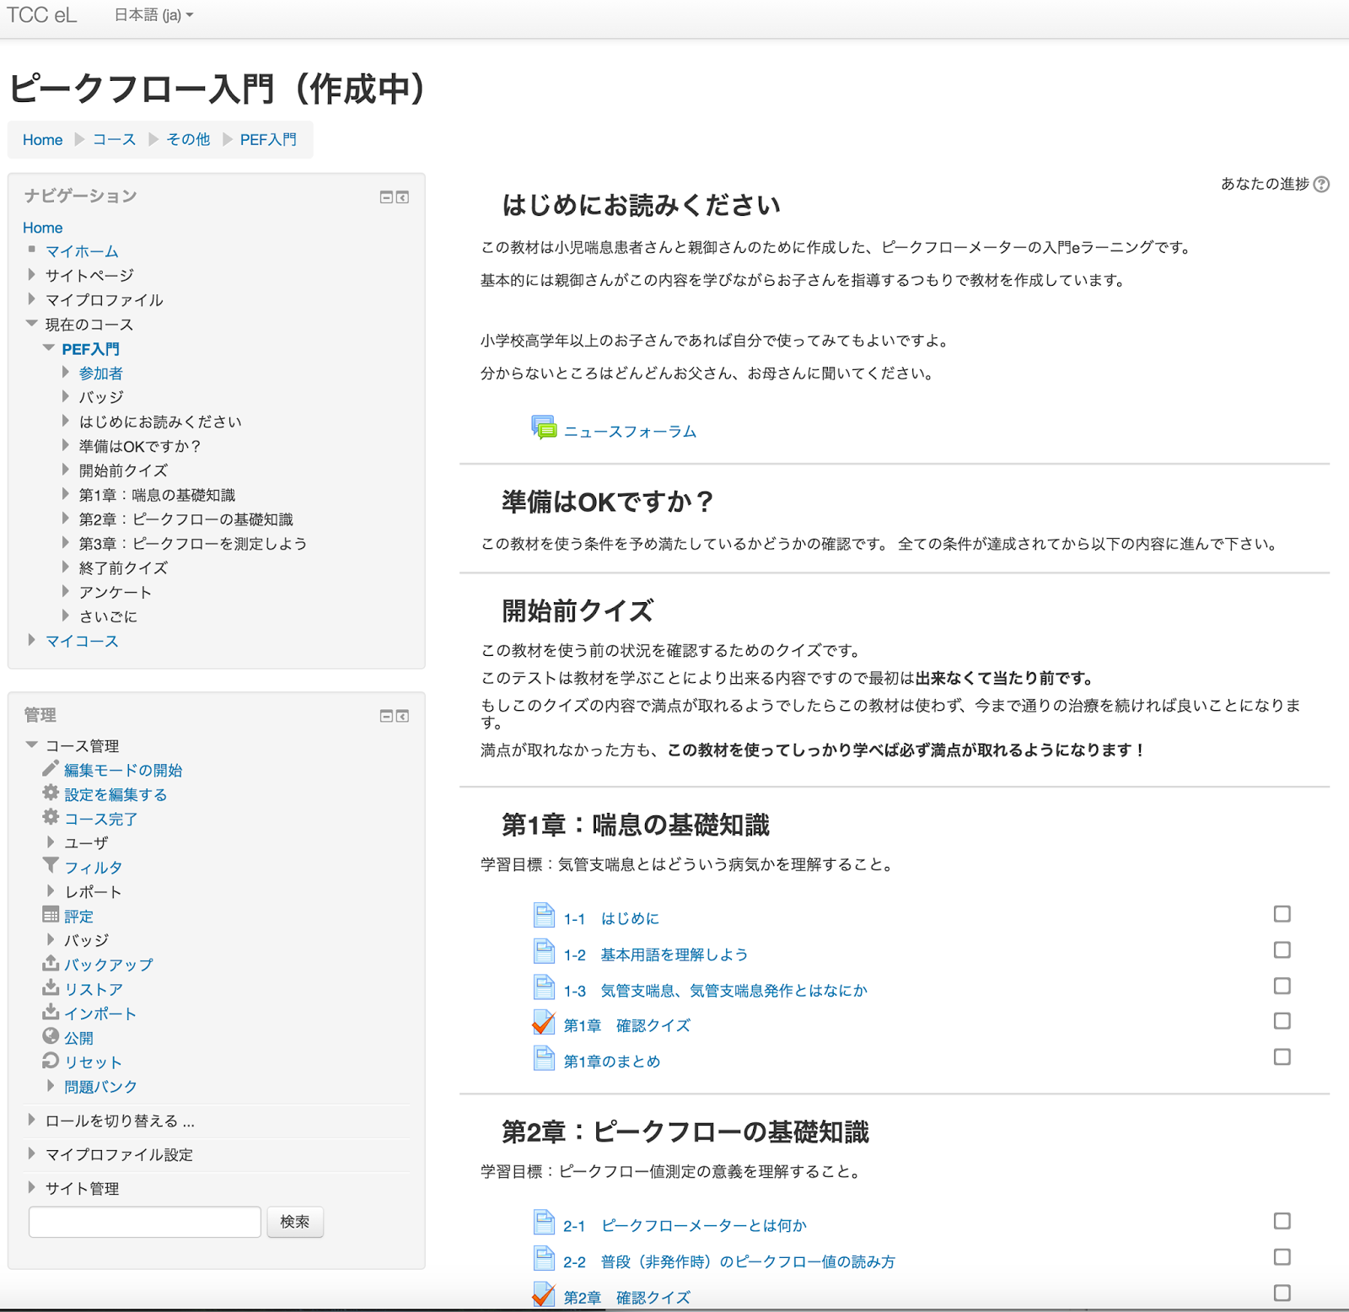Click the page icon beside 第1章のまとめ
The width and height of the screenshot is (1349, 1312).
[x=545, y=1058]
